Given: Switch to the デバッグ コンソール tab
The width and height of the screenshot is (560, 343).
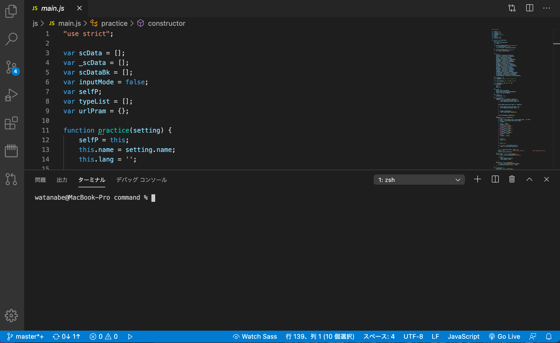Looking at the screenshot, I should (141, 180).
